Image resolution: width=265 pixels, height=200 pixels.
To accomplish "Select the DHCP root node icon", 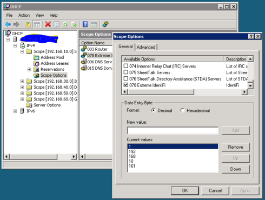I will coord(8,34).
